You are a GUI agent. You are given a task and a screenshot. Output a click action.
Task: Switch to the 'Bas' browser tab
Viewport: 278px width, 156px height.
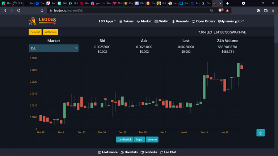tap(184, 3)
